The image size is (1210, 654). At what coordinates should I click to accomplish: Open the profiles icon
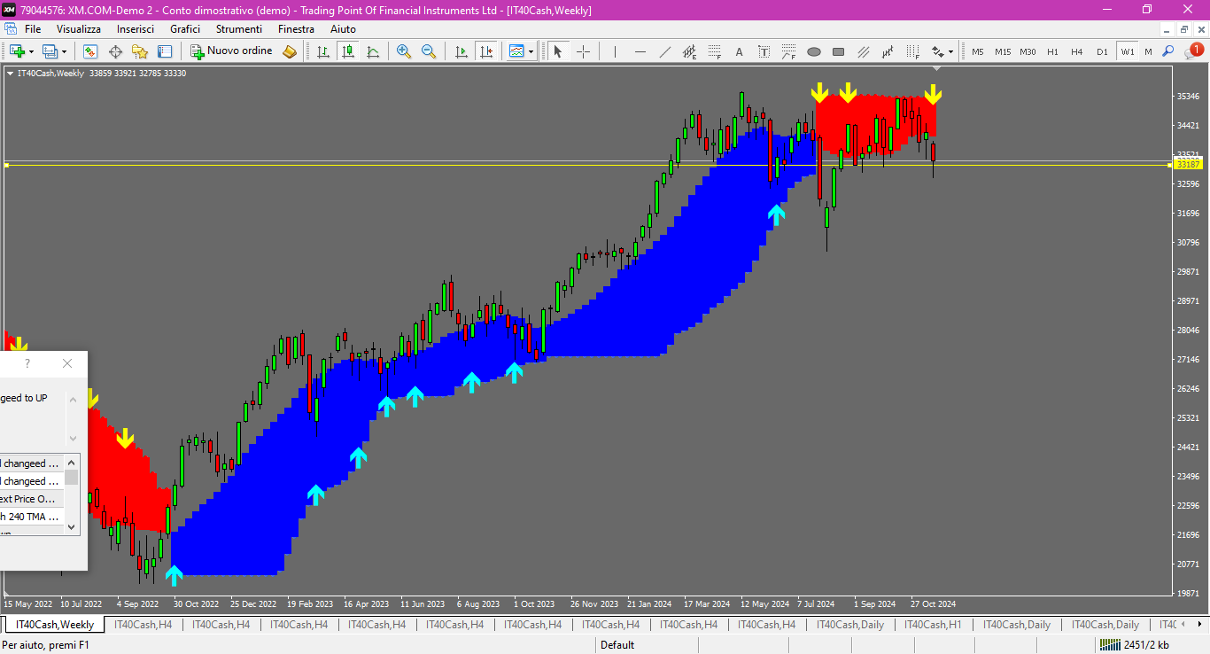(x=50, y=51)
